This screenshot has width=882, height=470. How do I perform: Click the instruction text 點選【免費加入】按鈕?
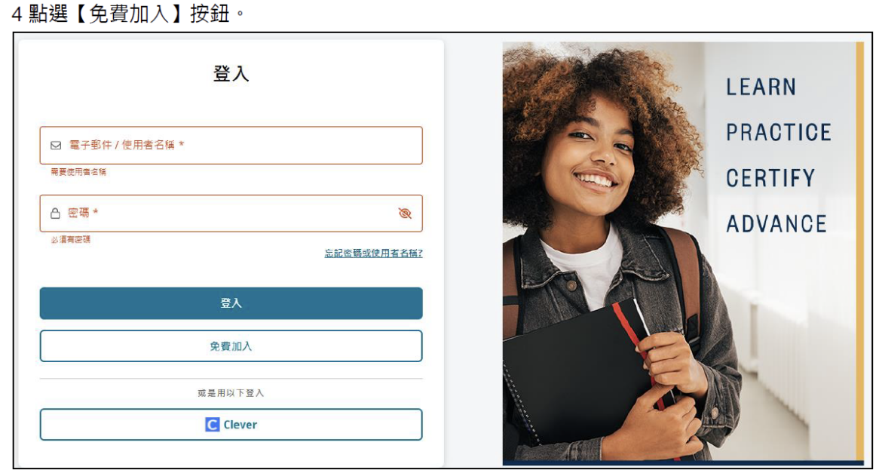[x=129, y=13]
